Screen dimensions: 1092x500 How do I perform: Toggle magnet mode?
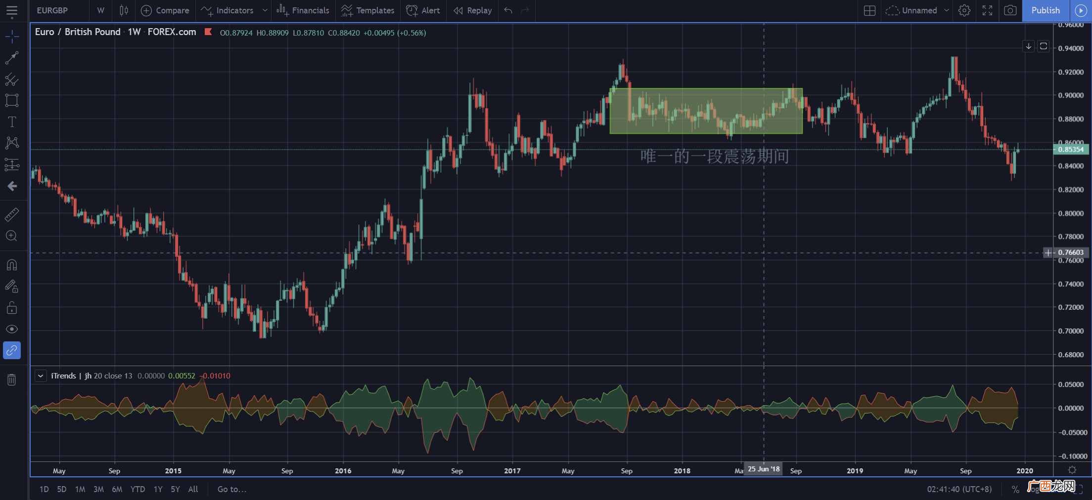tap(12, 265)
